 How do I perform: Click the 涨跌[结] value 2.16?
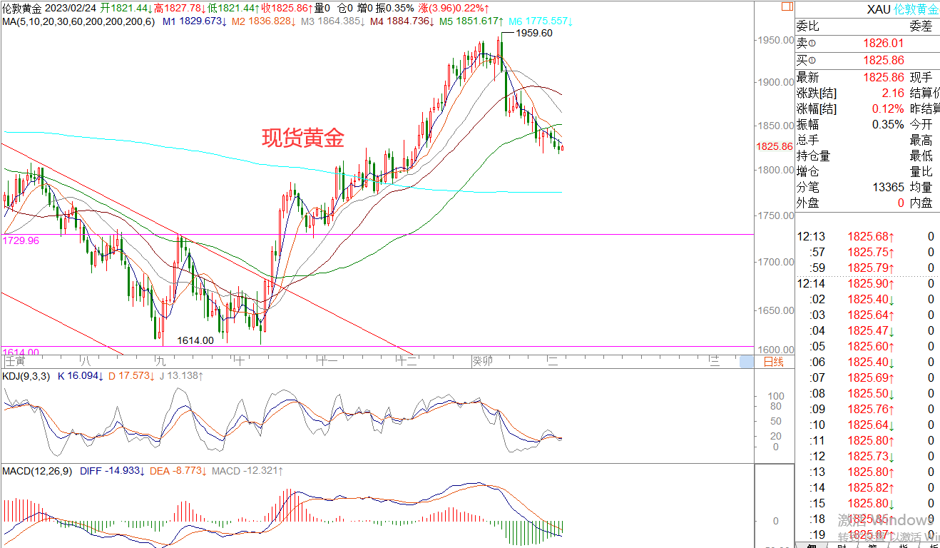click(893, 93)
